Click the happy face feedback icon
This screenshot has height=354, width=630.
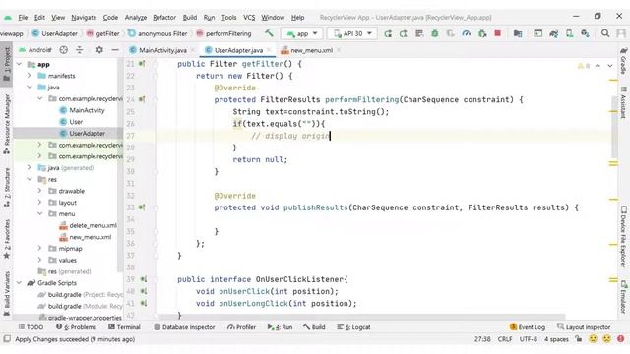(x=593, y=339)
